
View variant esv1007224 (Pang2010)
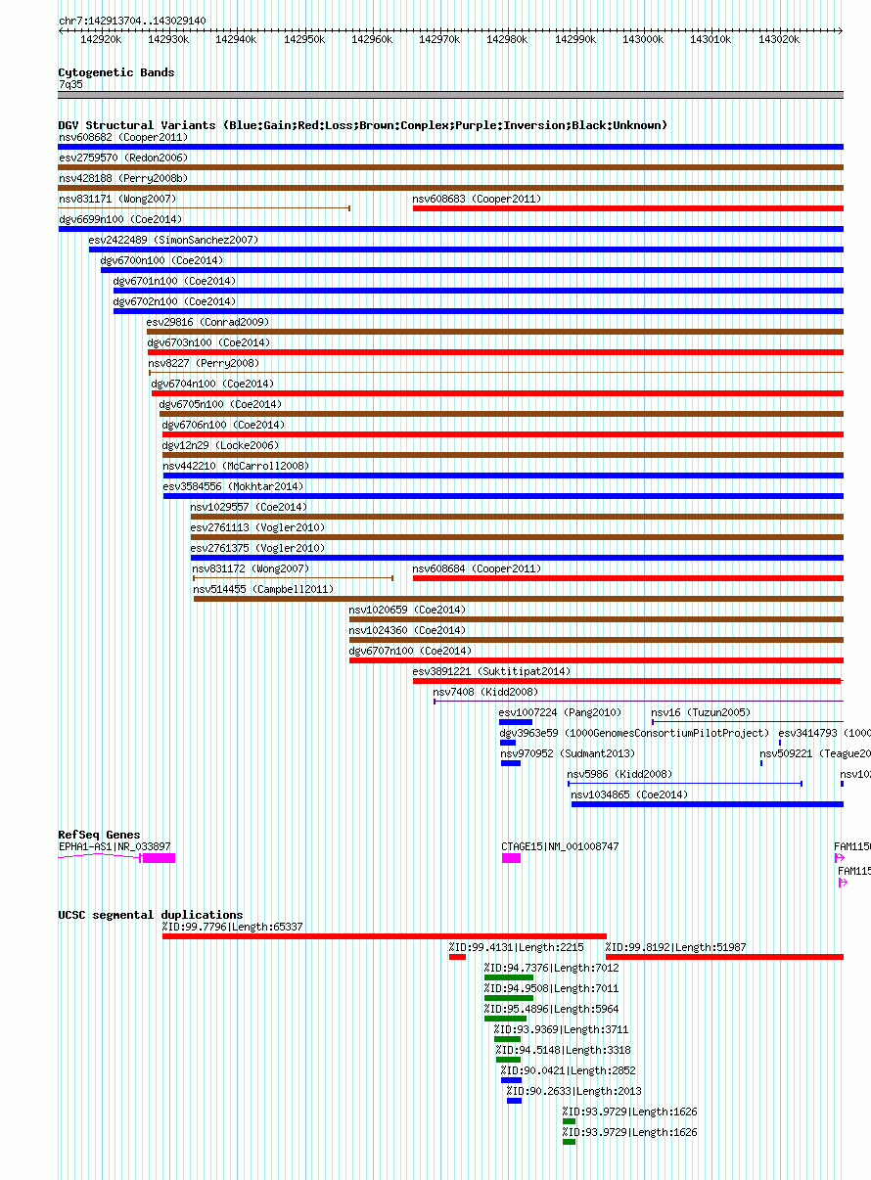[x=560, y=712]
